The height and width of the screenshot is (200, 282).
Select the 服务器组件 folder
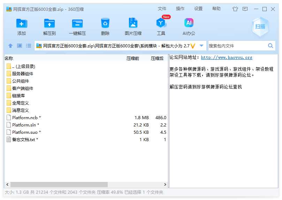tap(86, 74)
